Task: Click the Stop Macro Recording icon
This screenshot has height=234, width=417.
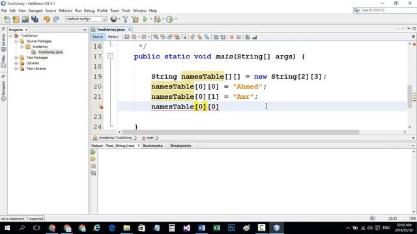Action: 239,37
